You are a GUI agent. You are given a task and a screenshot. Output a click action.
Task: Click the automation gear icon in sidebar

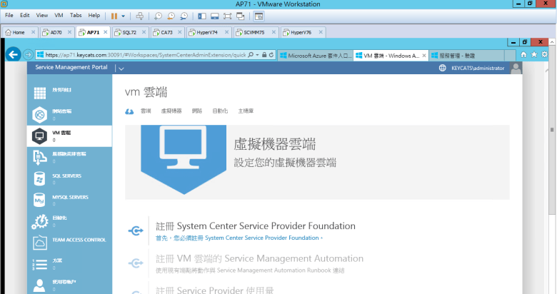[x=40, y=221]
